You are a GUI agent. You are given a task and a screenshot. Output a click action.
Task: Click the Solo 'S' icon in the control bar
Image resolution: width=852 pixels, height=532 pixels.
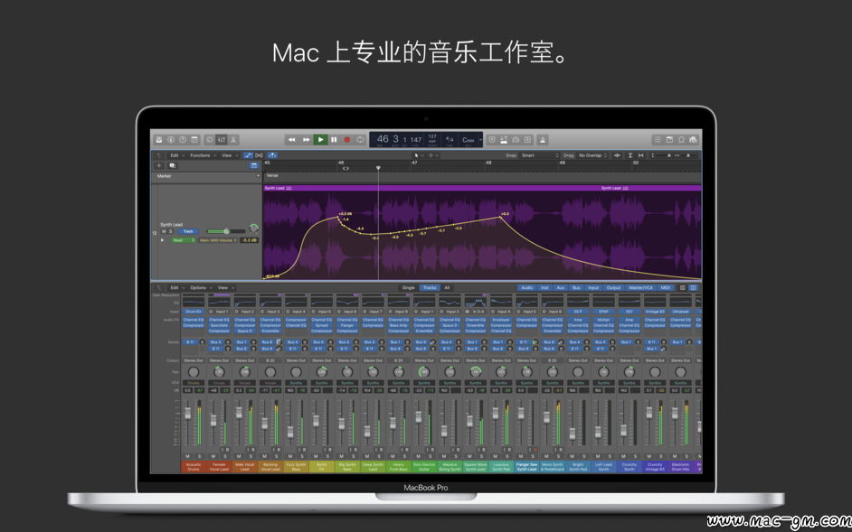[x=527, y=139]
